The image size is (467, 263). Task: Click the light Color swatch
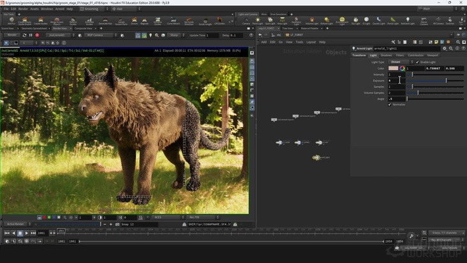tap(393, 68)
